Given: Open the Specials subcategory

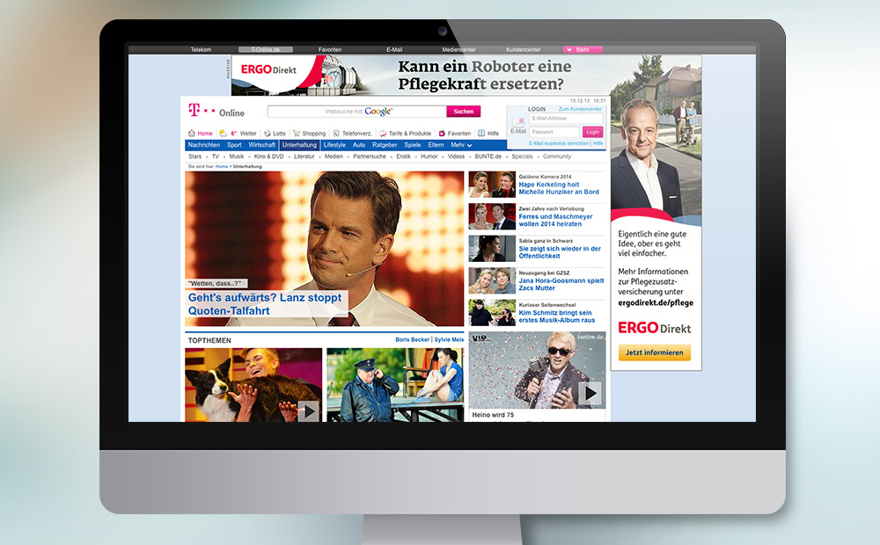Looking at the screenshot, I should pyautogui.click(x=522, y=156).
